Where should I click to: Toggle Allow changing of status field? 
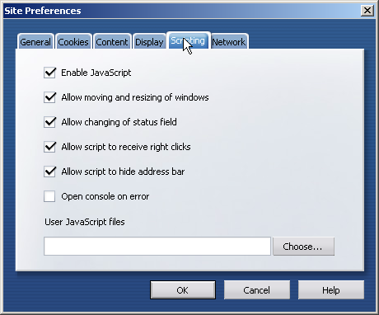pos(49,122)
